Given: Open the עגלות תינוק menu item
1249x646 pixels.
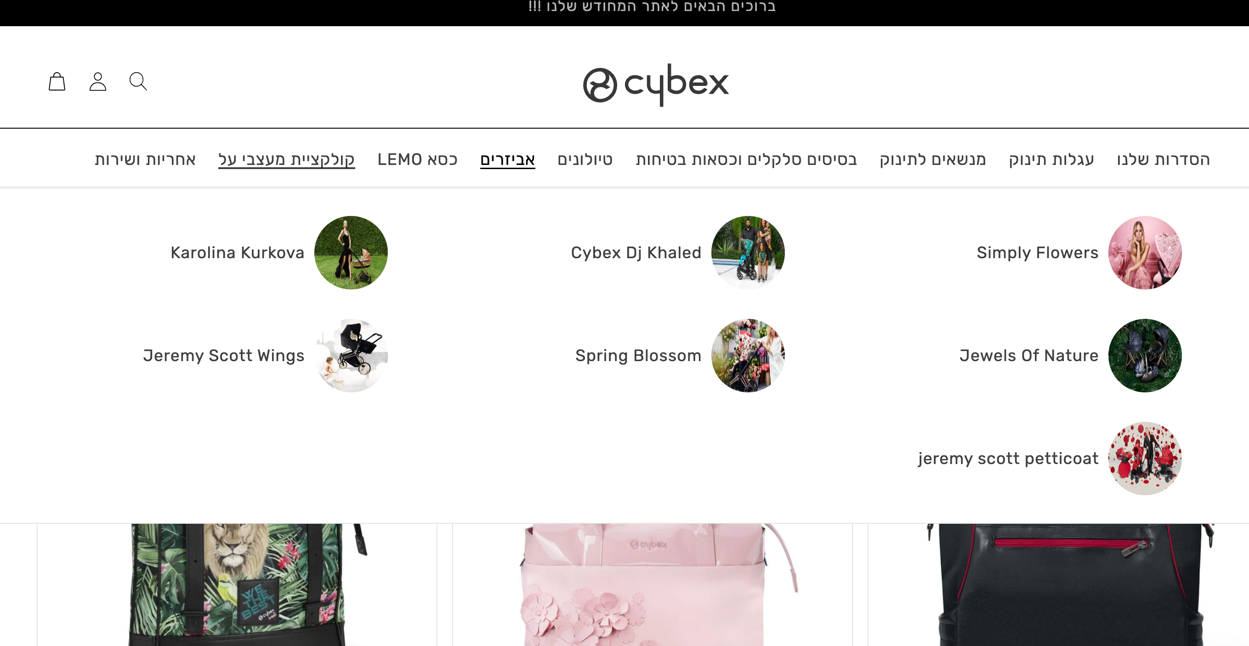Looking at the screenshot, I should (x=1051, y=159).
